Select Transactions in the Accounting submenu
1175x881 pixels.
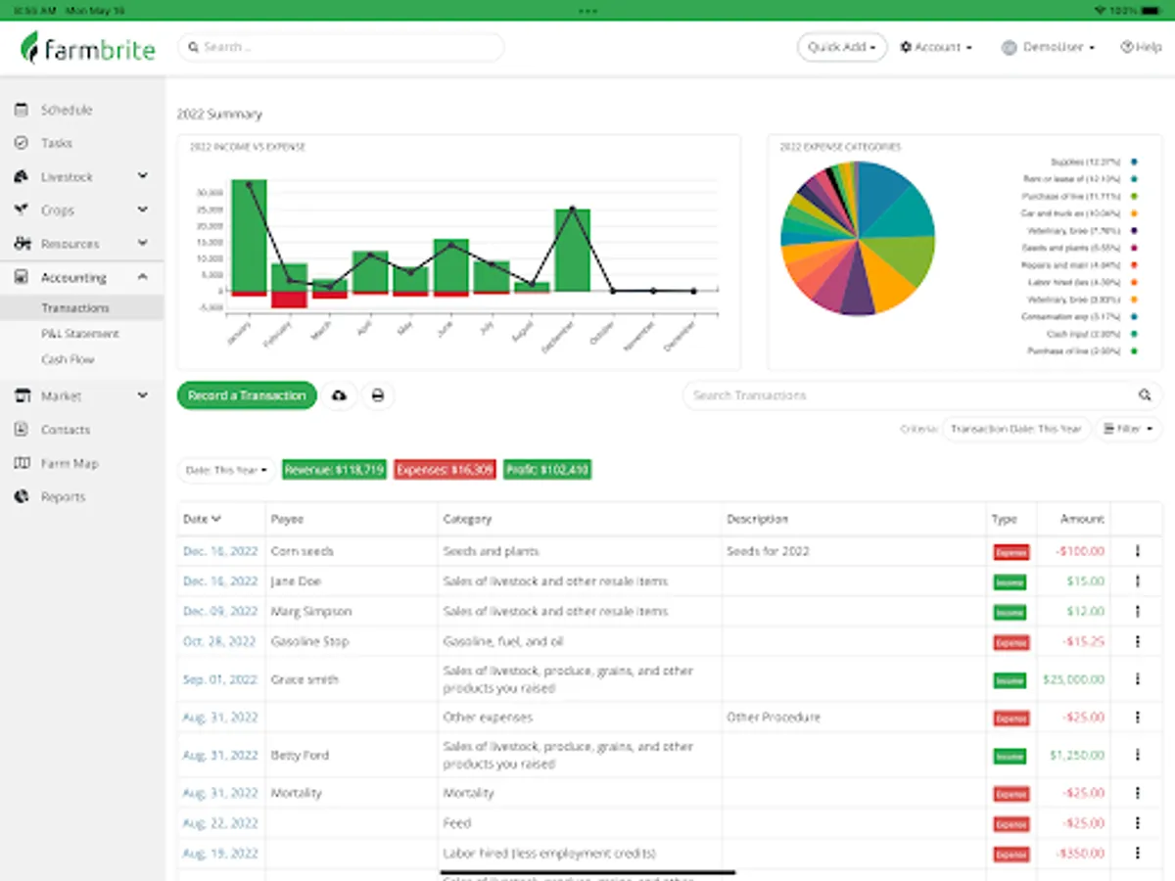[x=75, y=308]
